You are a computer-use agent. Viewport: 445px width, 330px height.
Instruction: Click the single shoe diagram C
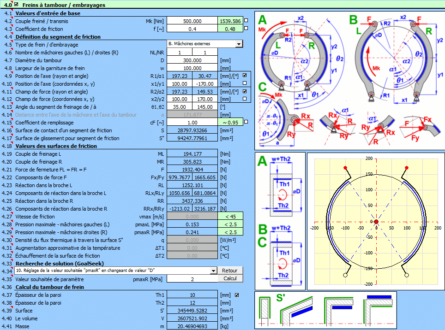point(287,115)
